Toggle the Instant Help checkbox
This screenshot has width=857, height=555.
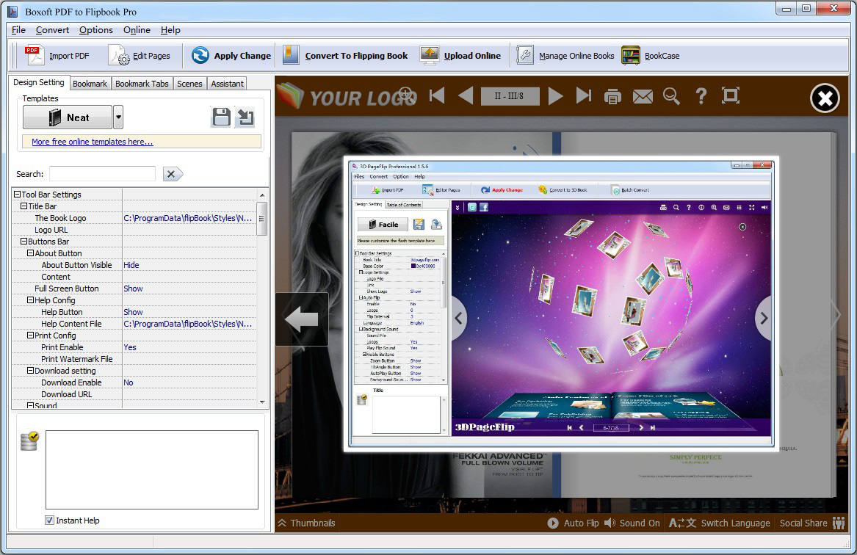pyautogui.click(x=50, y=520)
